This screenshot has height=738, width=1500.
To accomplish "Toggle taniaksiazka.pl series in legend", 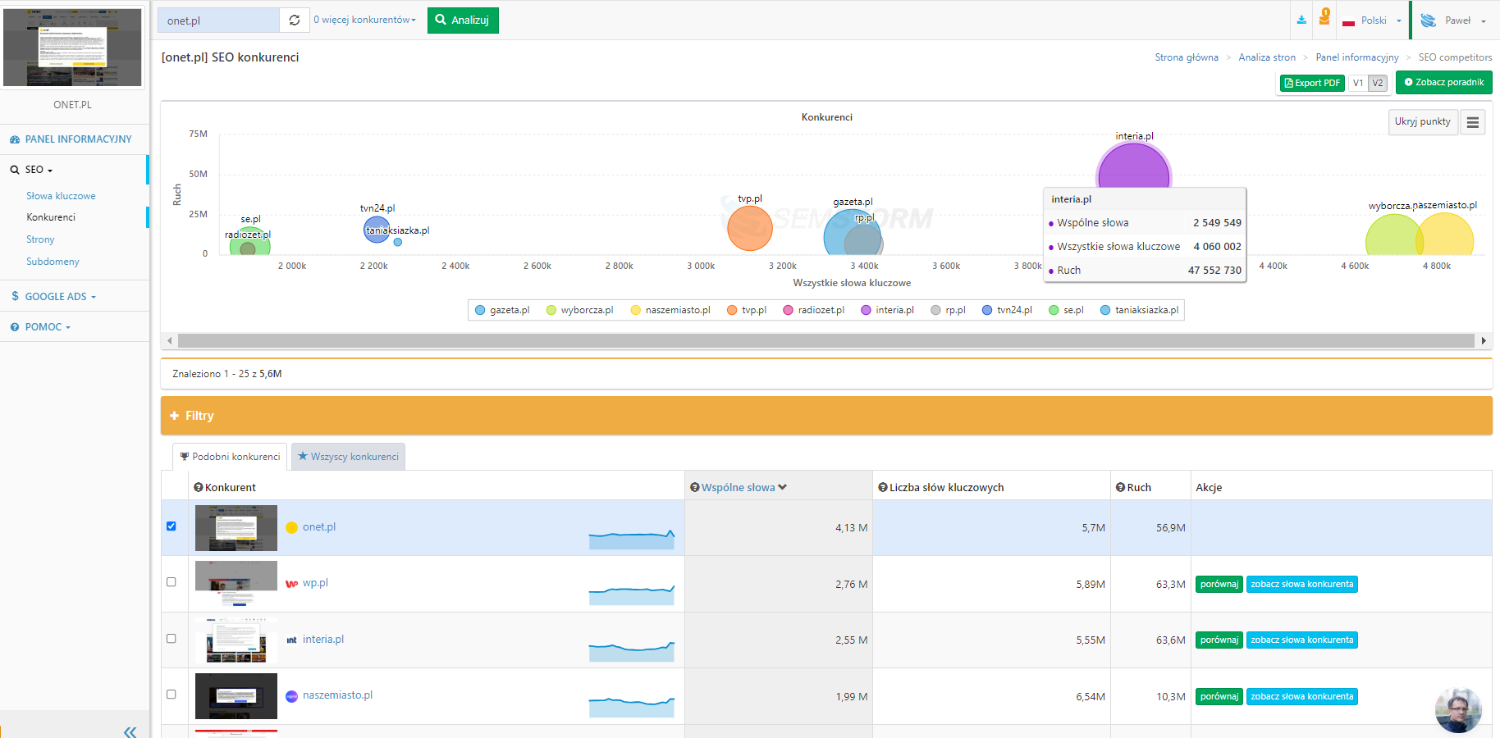I will coord(1139,310).
